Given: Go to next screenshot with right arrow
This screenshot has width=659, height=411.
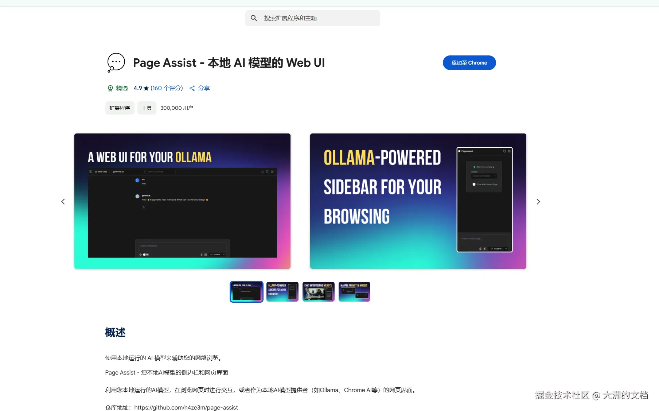Looking at the screenshot, I should coord(538,202).
